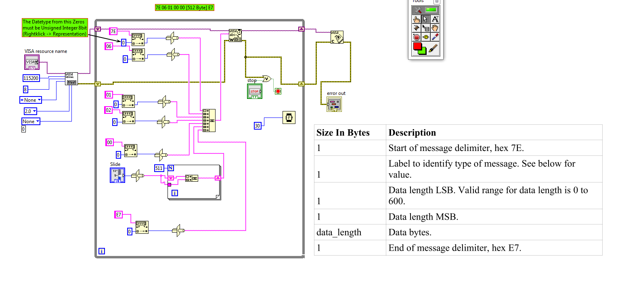The height and width of the screenshot is (281, 624).
Task: Click the Concatenate Strings node inside For Loop
Action: point(192,178)
